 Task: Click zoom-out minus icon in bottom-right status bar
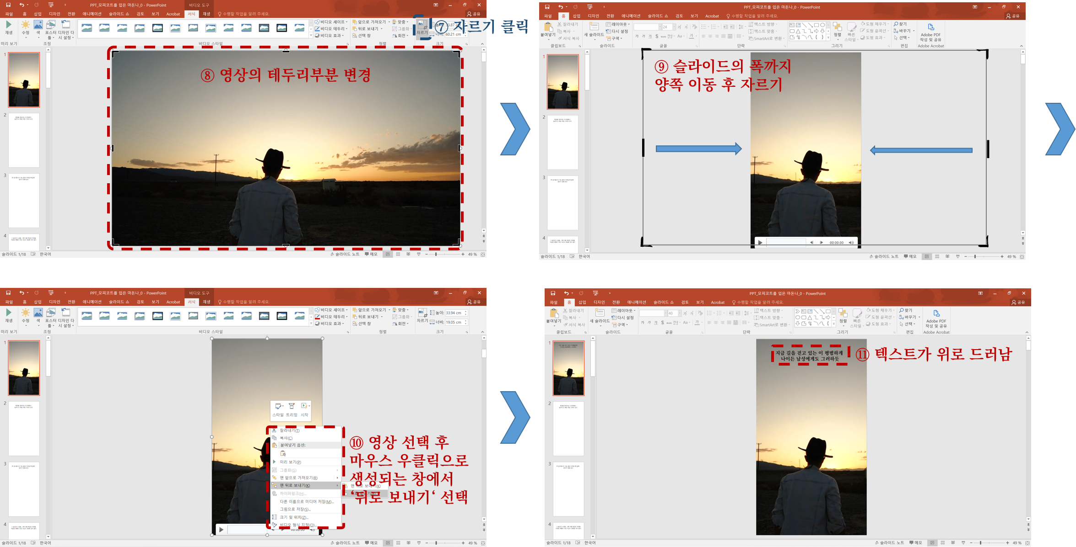(971, 543)
